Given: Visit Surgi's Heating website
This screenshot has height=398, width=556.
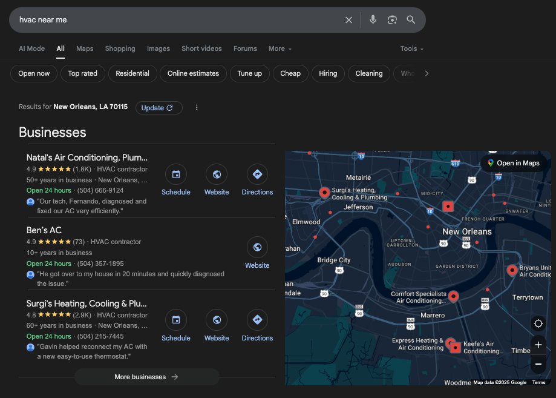Looking at the screenshot, I should (217, 326).
